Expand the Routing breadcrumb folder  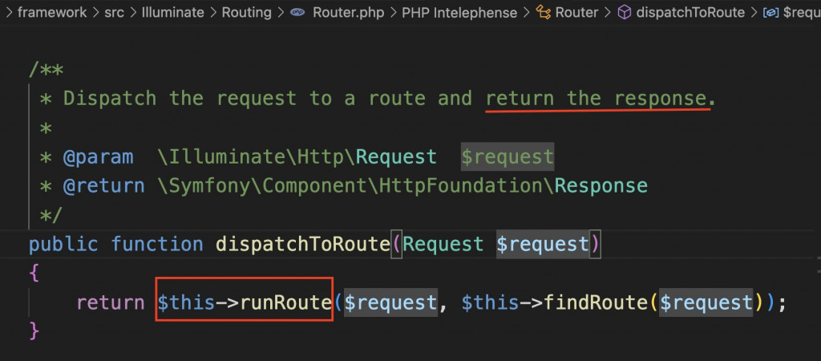(x=247, y=13)
